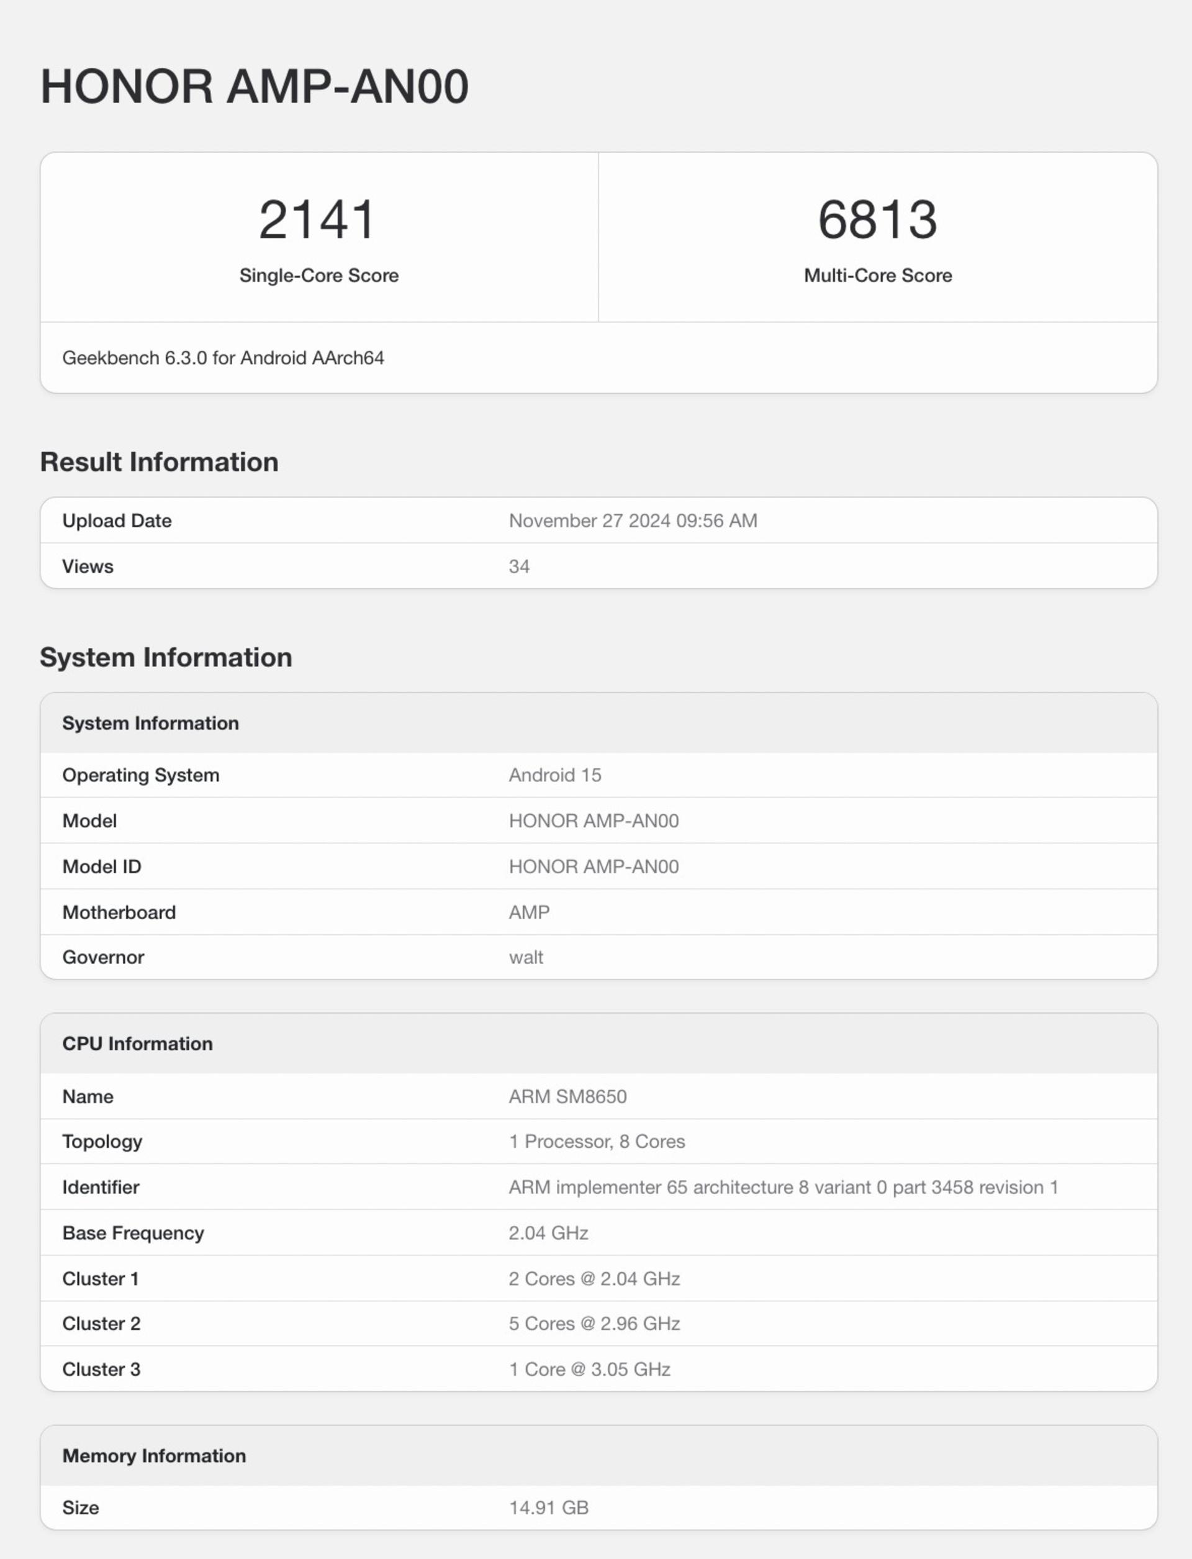Click the Multi-Core Score label

[878, 275]
